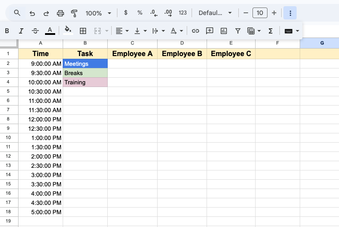Select the green Breaks cell
The width and height of the screenshot is (339, 227).
click(x=85, y=73)
